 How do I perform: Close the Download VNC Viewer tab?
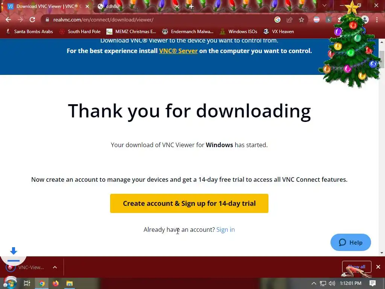(x=87, y=6)
